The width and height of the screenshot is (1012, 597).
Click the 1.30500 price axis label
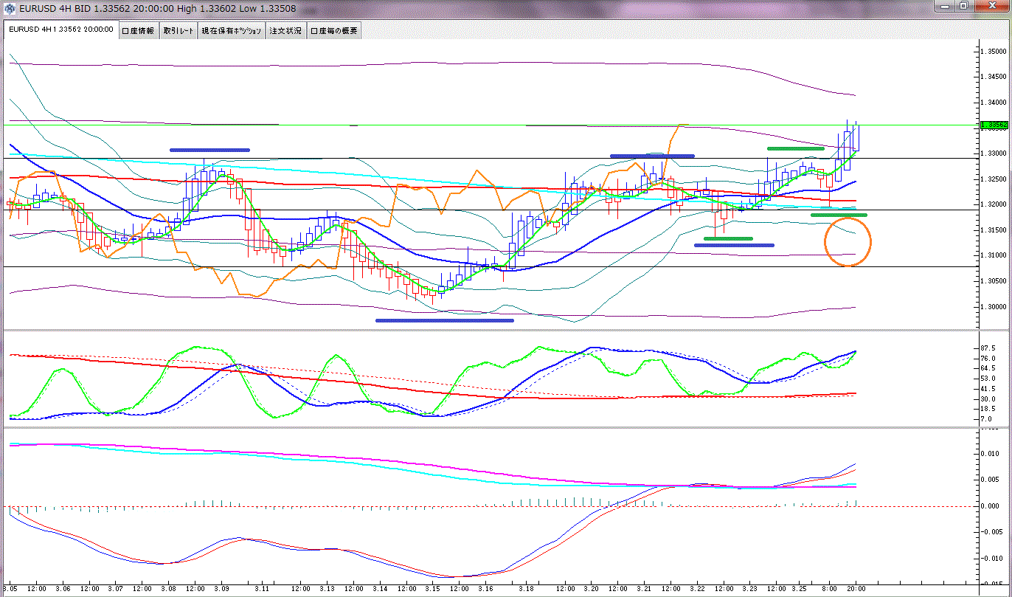tap(993, 281)
